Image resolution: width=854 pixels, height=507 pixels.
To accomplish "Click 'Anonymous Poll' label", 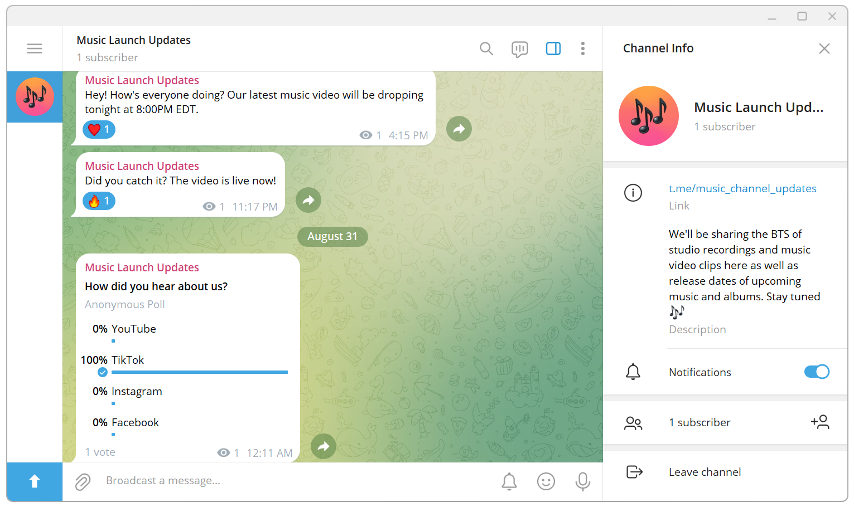I will click(x=125, y=304).
